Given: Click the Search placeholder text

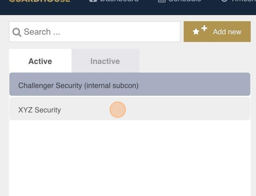Looking at the screenshot, I should click(x=42, y=32).
